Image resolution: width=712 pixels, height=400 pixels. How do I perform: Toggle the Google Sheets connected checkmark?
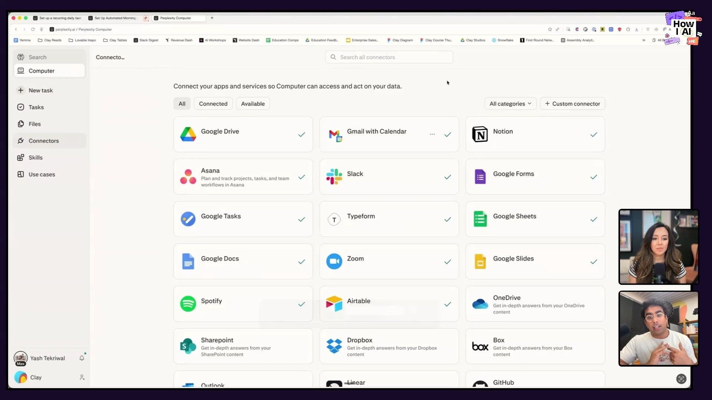(594, 219)
